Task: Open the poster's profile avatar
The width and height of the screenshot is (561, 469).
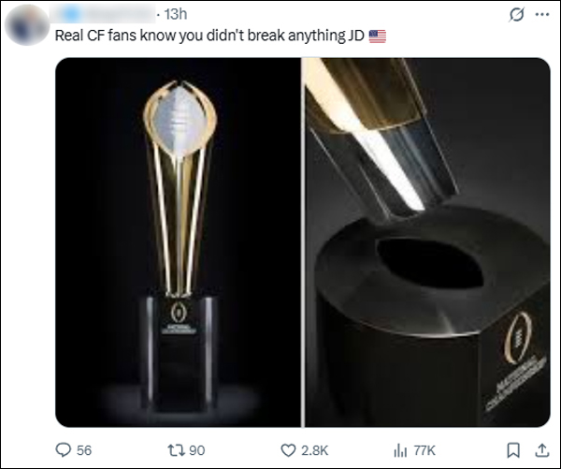Action: (x=27, y=22)
